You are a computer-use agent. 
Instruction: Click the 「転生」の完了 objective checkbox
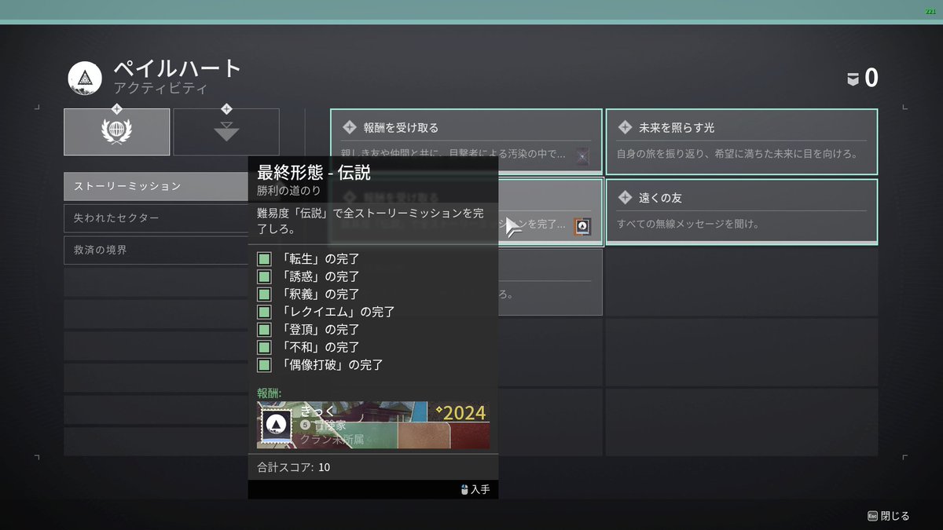coord(264,258)
